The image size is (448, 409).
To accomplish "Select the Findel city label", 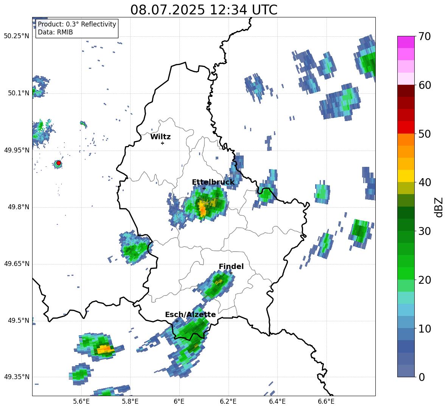I will [x=231, y=266].
